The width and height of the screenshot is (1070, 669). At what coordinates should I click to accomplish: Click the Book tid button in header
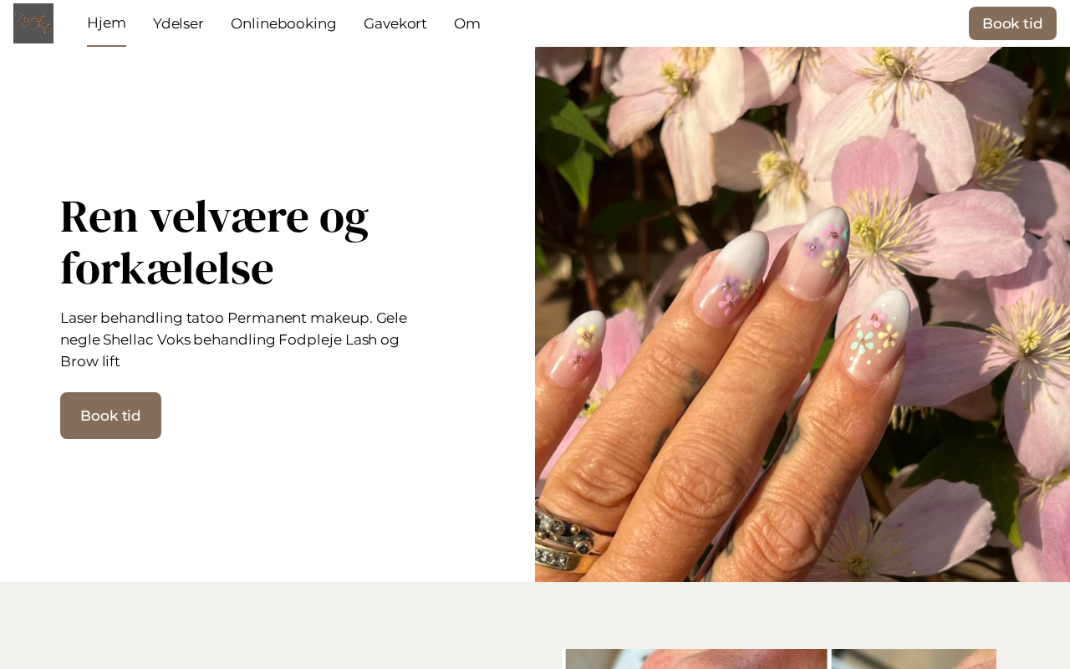click(x=1012, y=23)
